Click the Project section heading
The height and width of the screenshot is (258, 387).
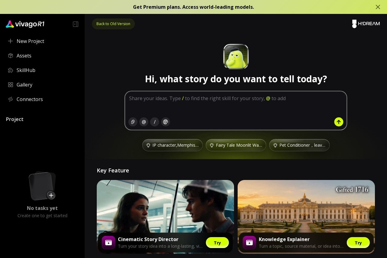15,119
